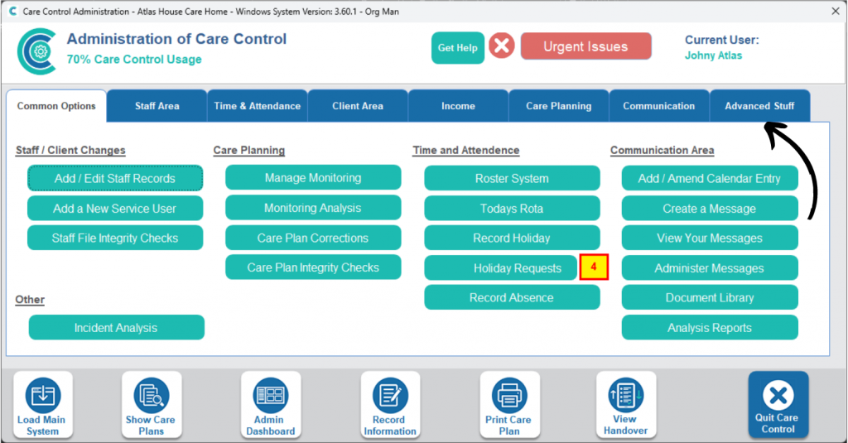Viewport: 848px width, 443px height.
Task: Open Care Plan Integrity Checks
Action: [x=313, y=267]
